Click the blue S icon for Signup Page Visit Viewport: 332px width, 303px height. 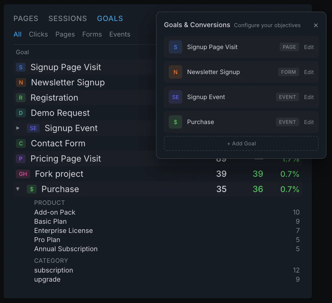click(21, 67)
